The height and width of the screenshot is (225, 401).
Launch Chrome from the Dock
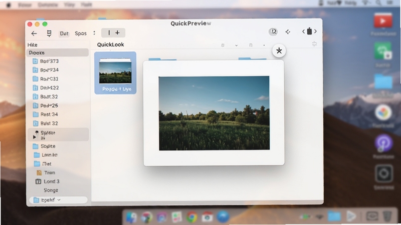[x=192, y=217]
